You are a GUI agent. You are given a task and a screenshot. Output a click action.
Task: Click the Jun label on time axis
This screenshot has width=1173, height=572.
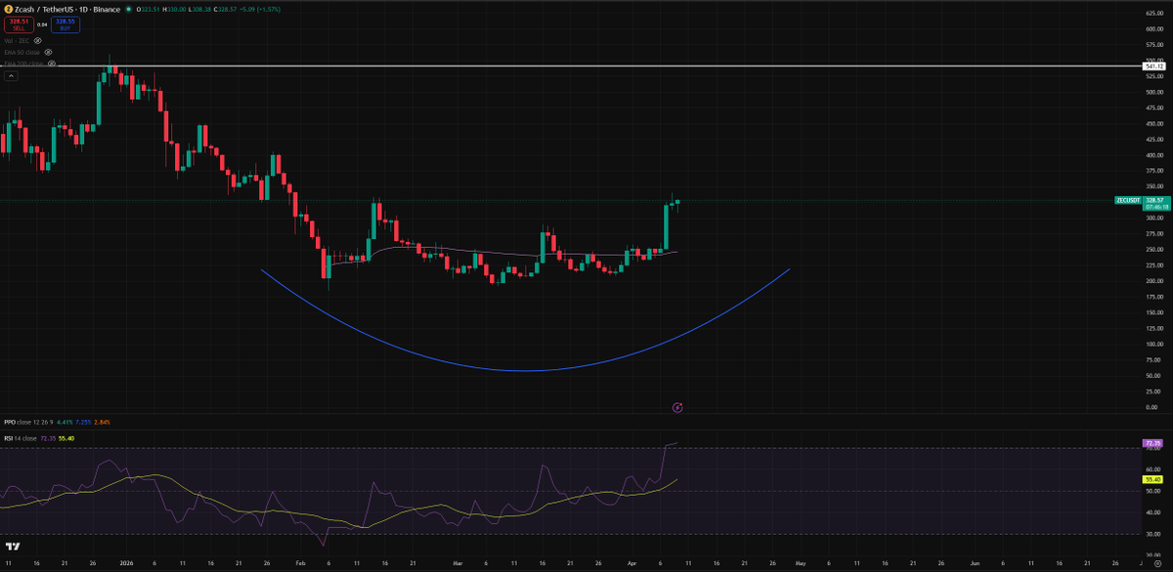click(975, 563)
